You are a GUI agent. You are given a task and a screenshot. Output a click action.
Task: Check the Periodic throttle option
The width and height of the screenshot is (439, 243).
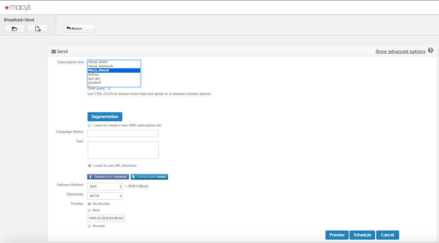pyautogui.click(x=90, y=226)
